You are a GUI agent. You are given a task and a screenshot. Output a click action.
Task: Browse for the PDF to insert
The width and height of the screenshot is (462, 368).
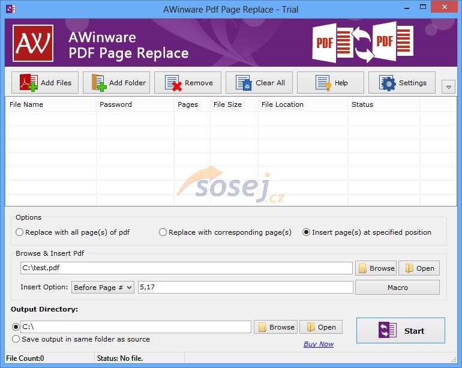(x=376, y=268)
